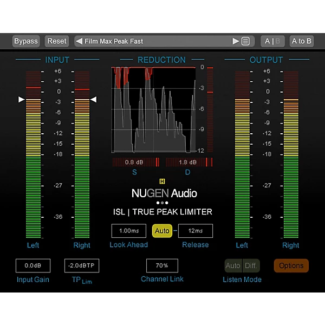
Task: Click the next preset arrow
Action: pos(236,41)
